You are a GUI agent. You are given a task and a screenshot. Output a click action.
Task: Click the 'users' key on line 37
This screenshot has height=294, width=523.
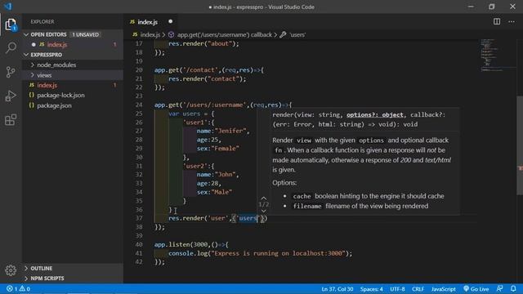tap(248, 218)
